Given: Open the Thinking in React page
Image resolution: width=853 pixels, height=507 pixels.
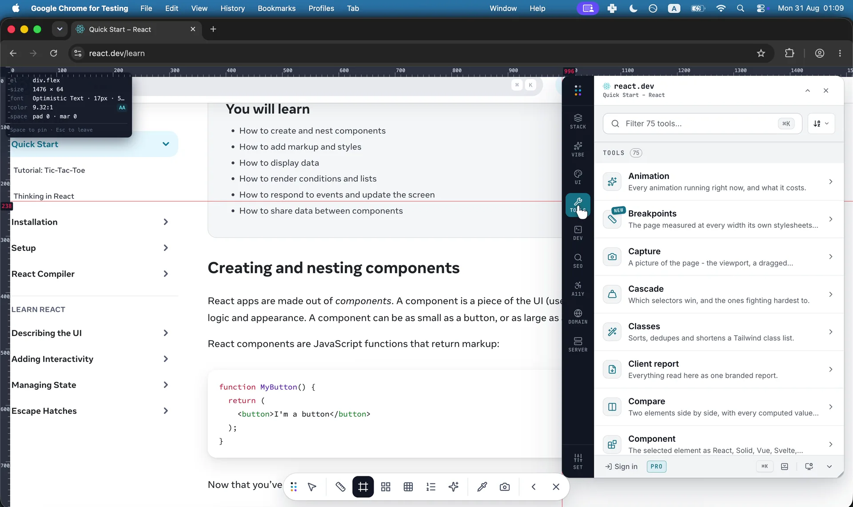Looking at the screenshot, I should coord(44,196).
